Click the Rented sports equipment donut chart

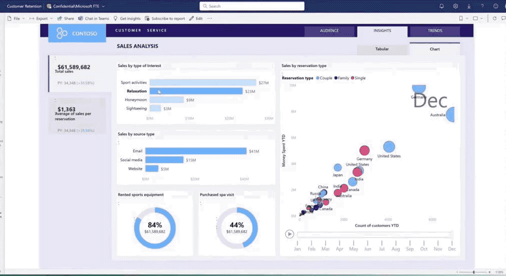coord(155,228)
